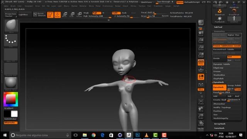This screenshot has height=139, width=247.
Task: Select the black secondary color swatch
Action: [x=7, y=114]
